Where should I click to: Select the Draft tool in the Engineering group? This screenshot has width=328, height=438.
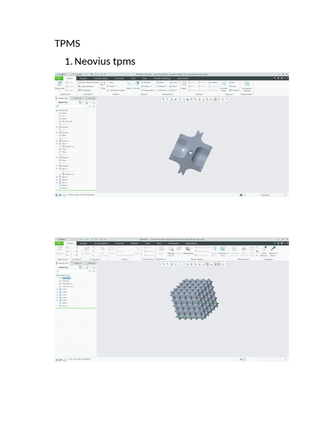[x=173, y=83]
